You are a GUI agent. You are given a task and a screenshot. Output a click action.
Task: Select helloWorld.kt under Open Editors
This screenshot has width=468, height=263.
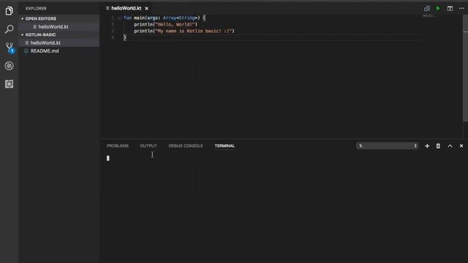(53, 26)
